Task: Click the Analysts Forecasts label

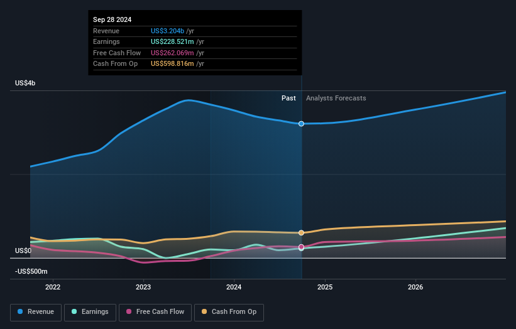Action: 336,98
